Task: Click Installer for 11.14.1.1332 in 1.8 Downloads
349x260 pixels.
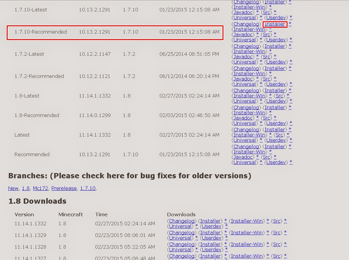Action: coord(210,221)
